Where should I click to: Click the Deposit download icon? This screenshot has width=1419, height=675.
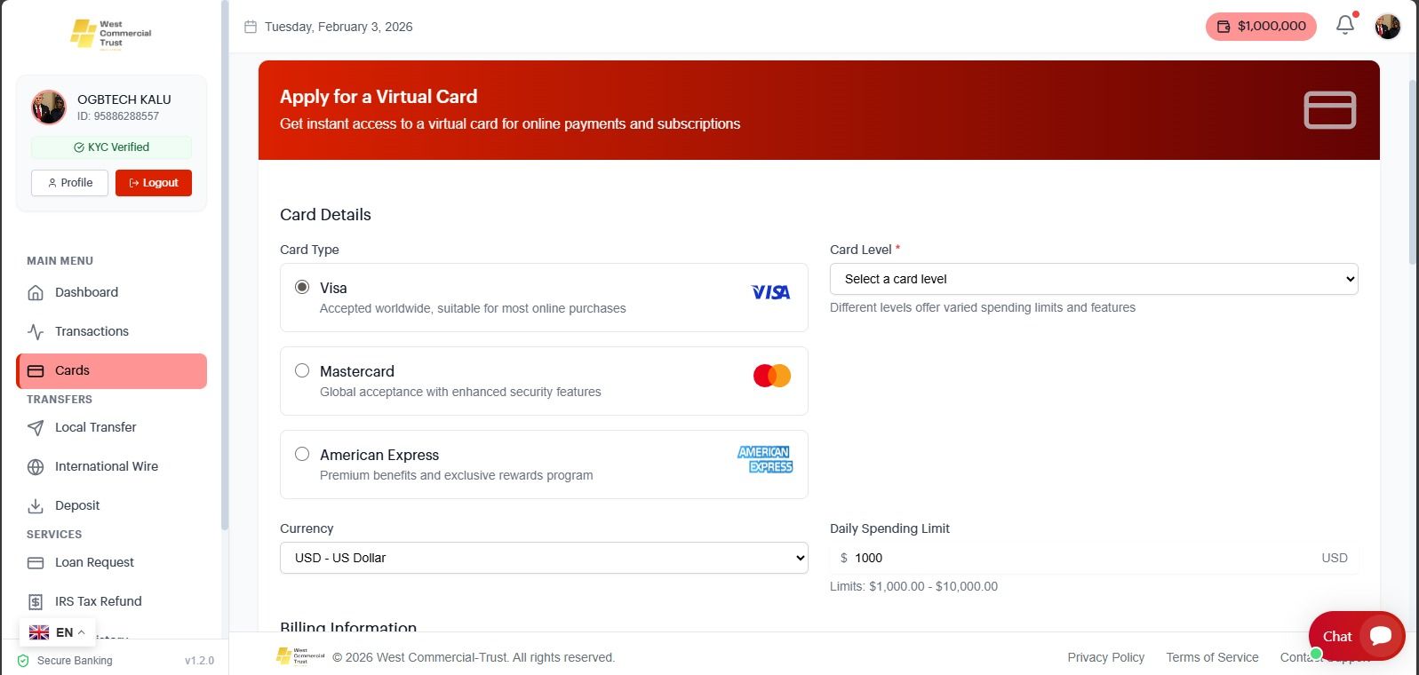[x=36, y=505]
